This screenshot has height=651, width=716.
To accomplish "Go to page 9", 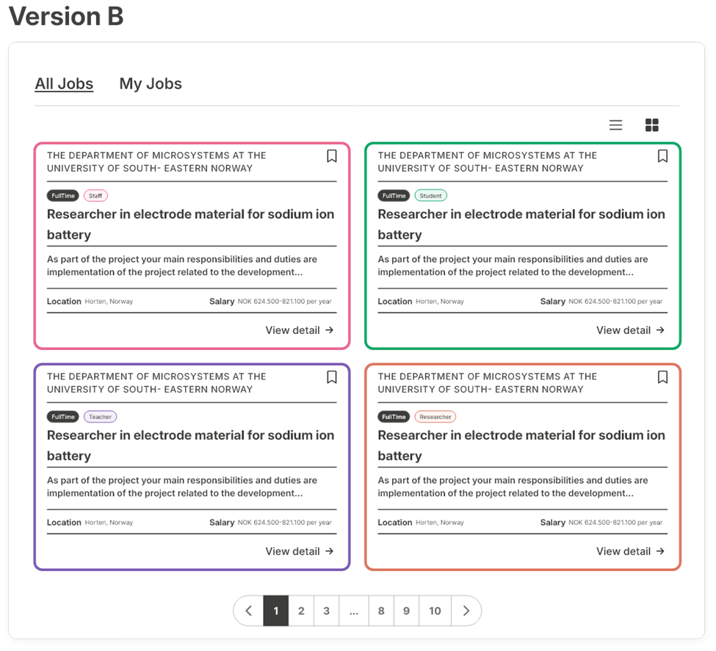I will click(x=406, y=611).
